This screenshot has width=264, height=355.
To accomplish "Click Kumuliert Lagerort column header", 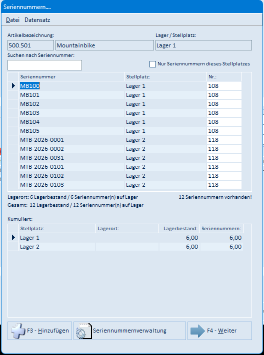I will (127, 229).
